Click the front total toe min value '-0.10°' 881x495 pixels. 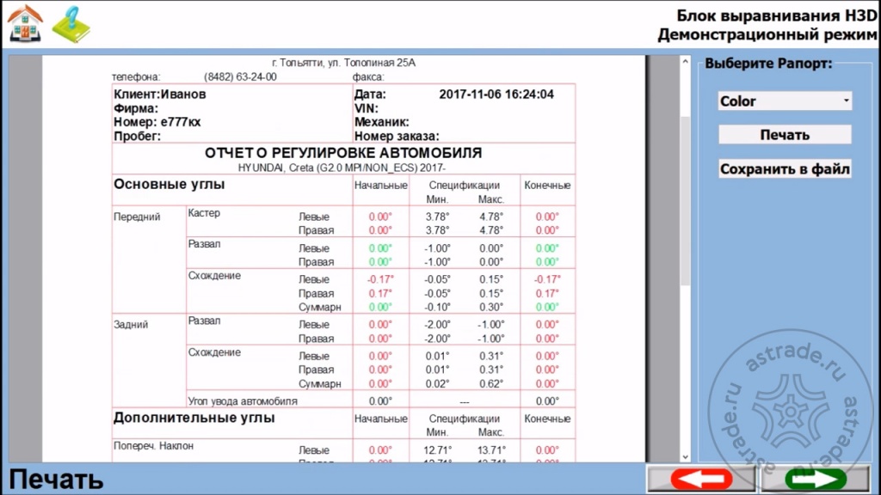click(x=437, y=307)
